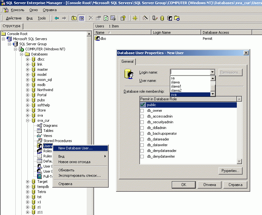Click the Run a Wizard wand icon
Screen dimensions: 262x215
[x=145, y=18]
